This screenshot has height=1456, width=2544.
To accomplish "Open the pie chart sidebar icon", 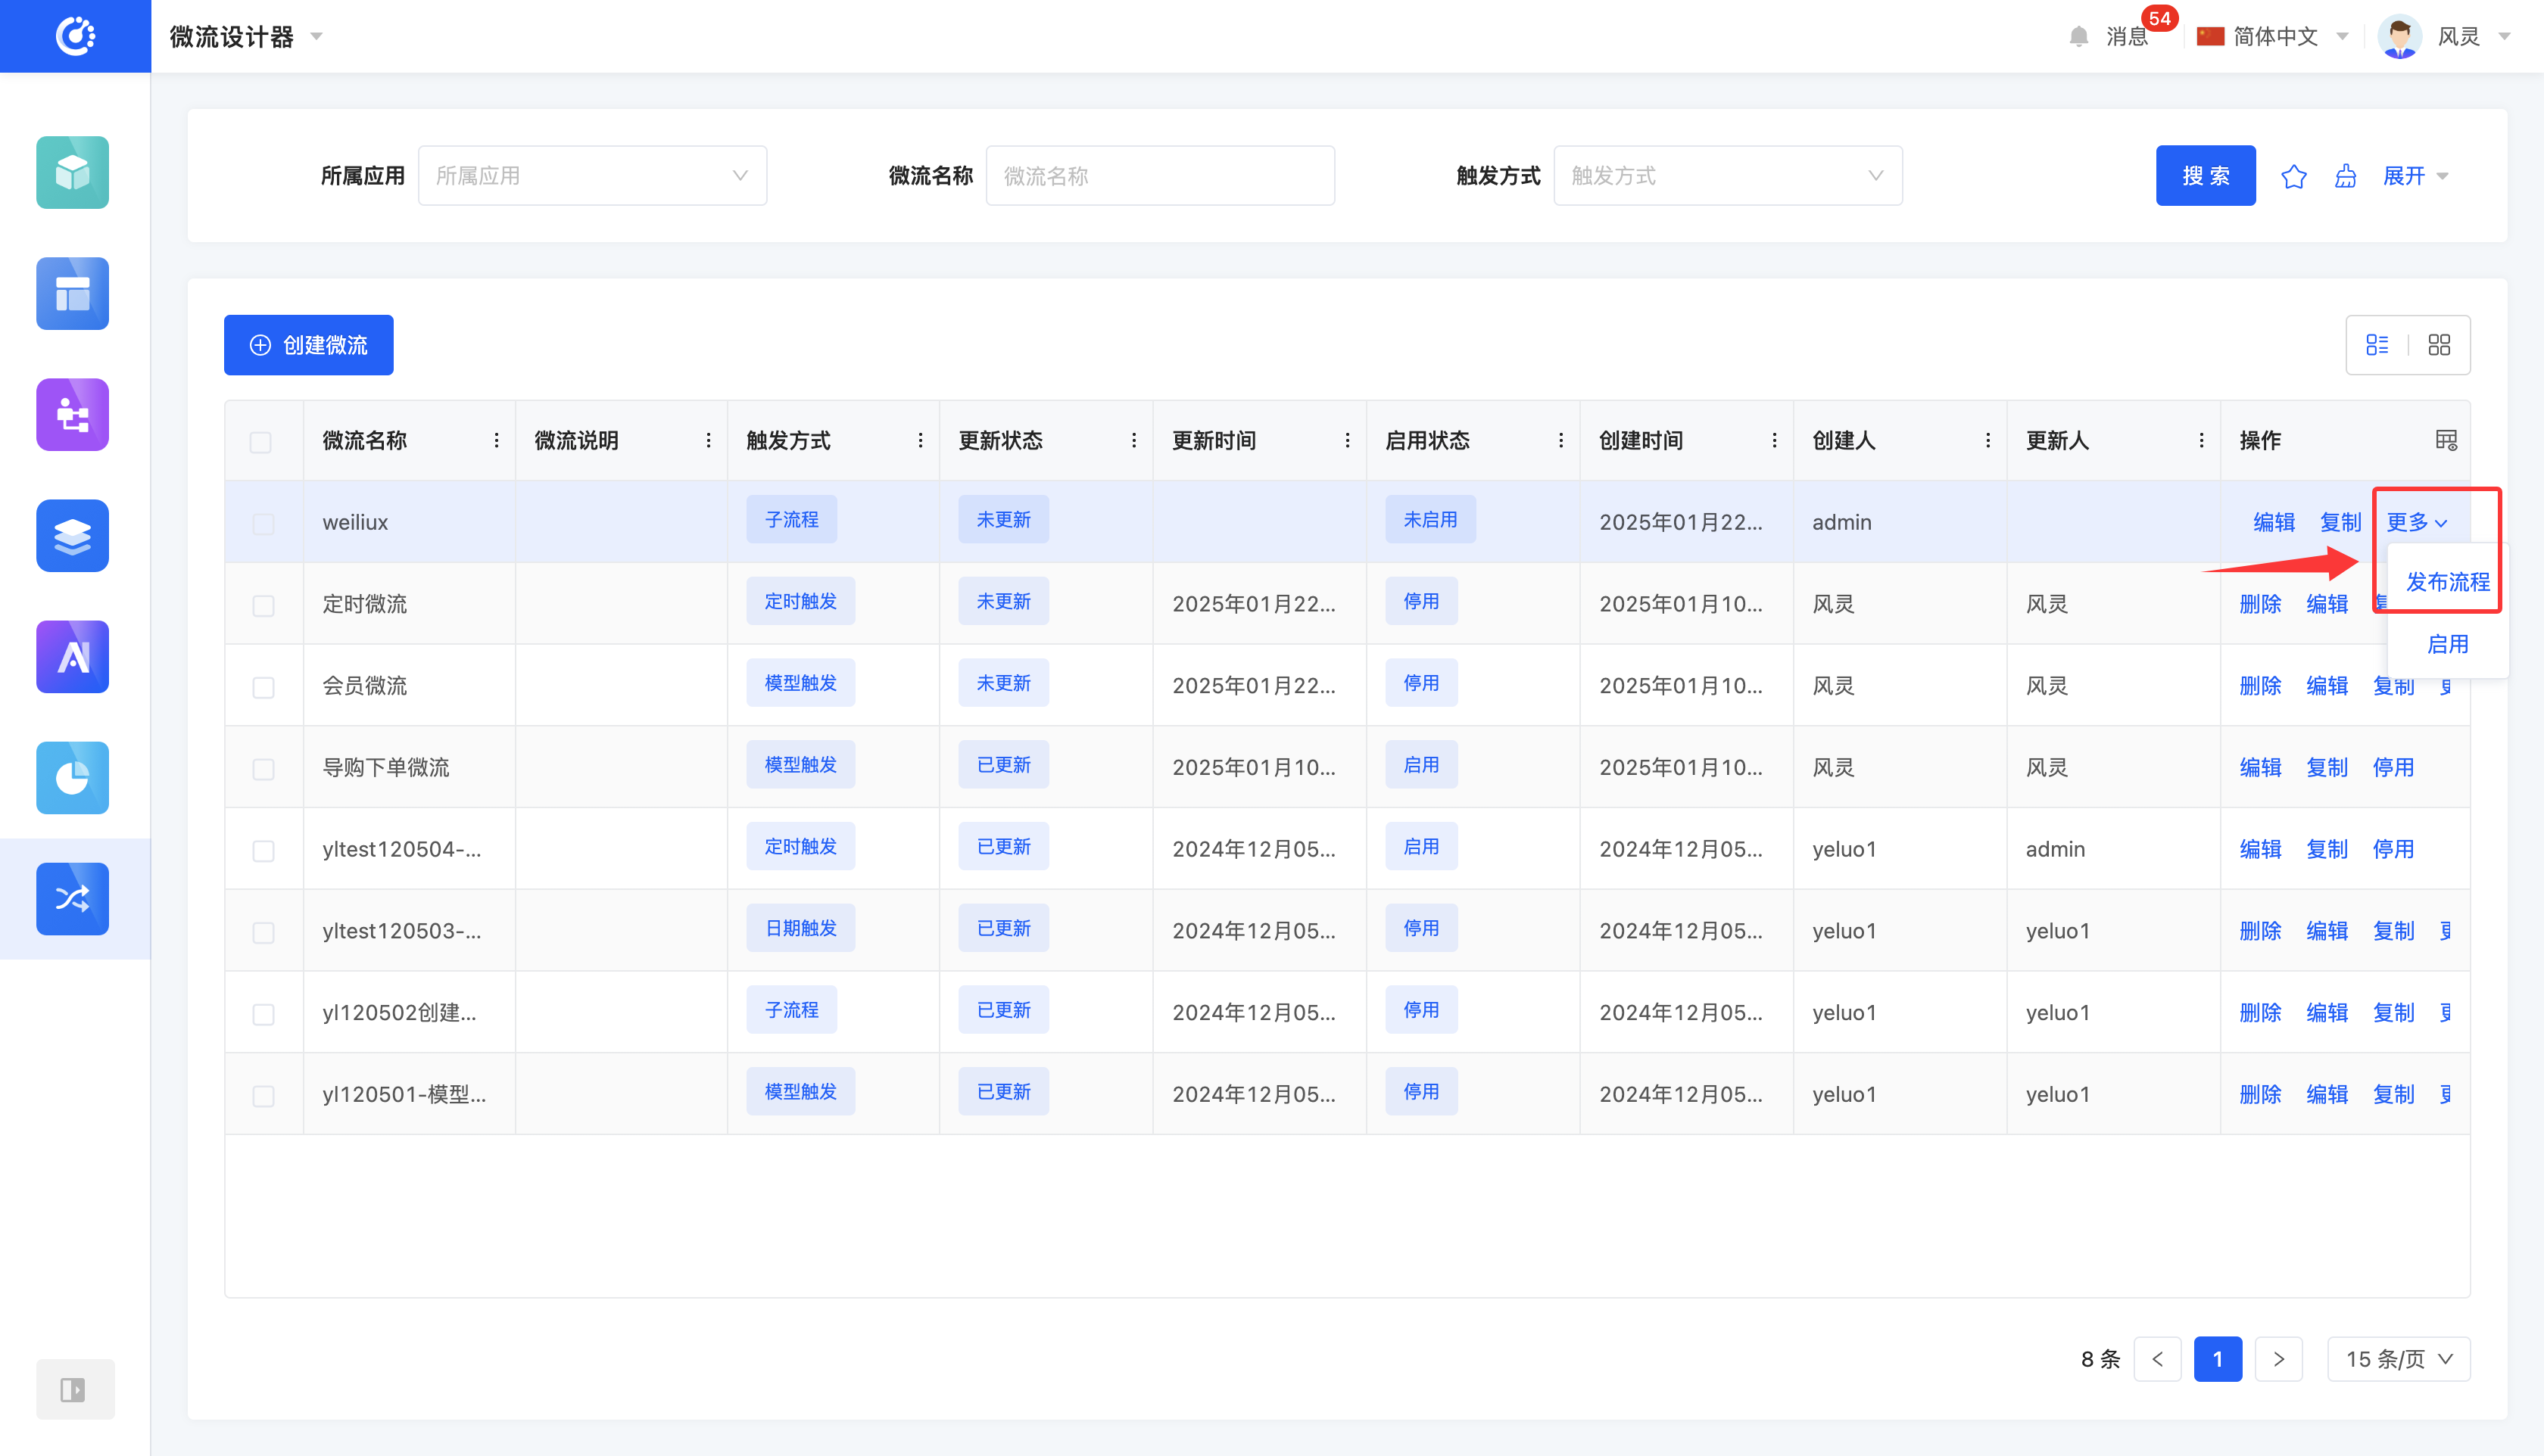I will (73, 777).
